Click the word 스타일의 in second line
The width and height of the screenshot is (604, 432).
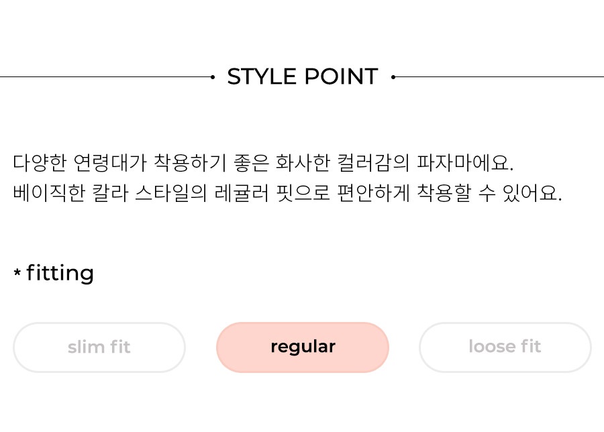point(171,193)
